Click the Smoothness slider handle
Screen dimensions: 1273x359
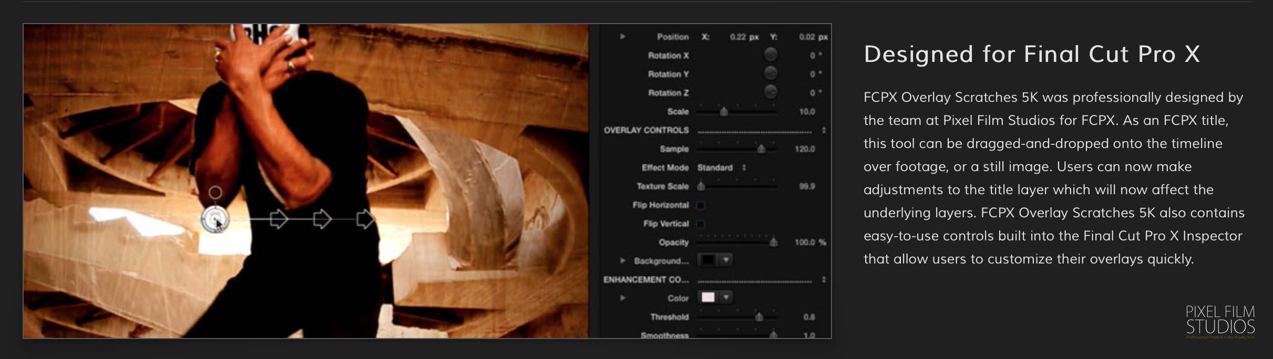773,334
